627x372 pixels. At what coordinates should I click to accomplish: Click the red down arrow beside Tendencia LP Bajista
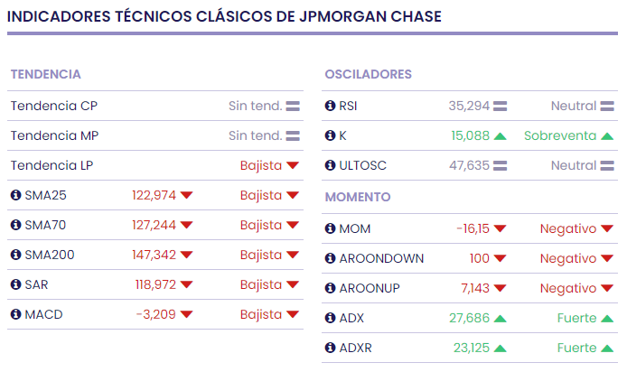(293, 165)
